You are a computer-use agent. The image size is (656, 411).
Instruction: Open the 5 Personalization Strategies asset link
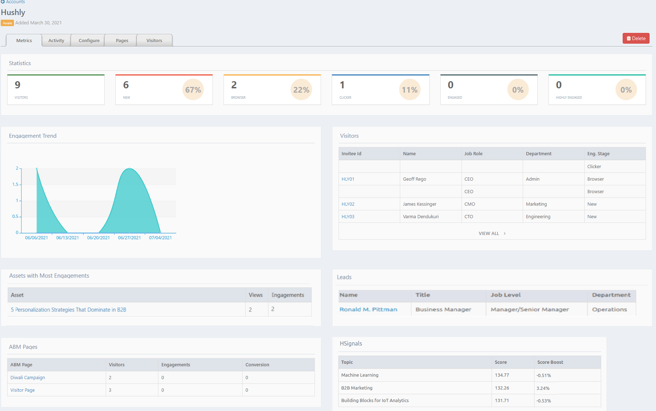(x=68, y=310)
